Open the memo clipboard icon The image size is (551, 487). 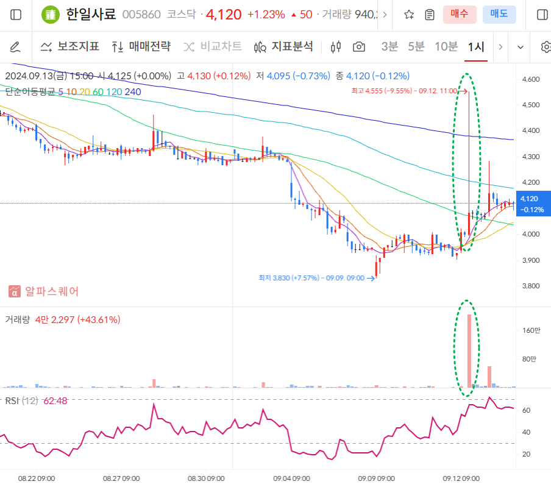pos(430,15)
